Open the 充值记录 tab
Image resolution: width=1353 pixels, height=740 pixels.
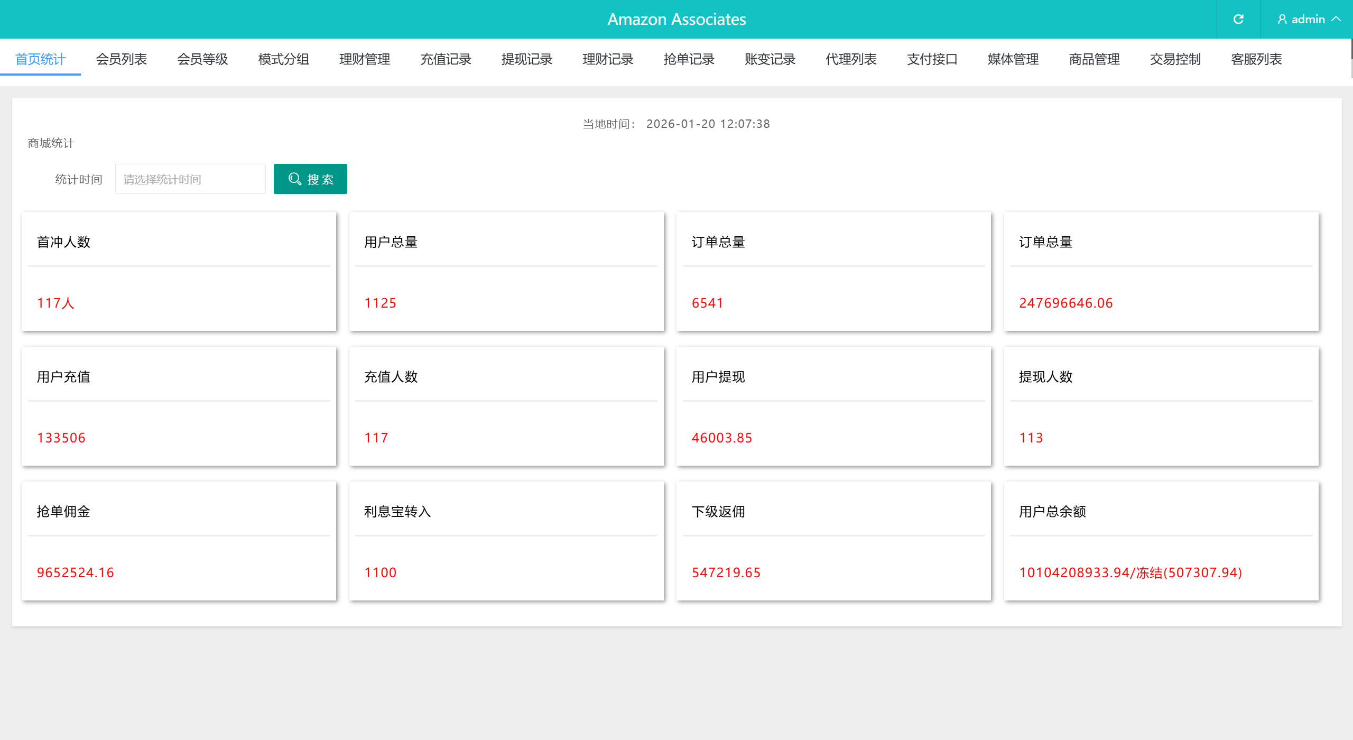point(446,59)
